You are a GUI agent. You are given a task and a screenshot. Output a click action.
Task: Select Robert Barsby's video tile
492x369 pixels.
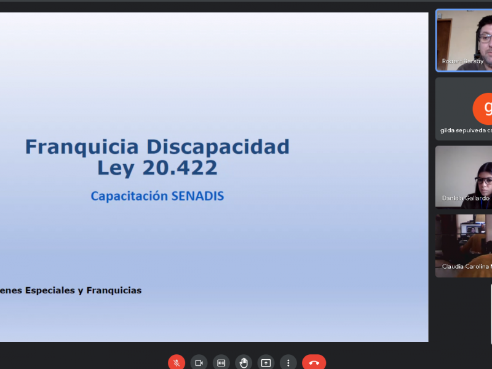click(x=464, y=41)
